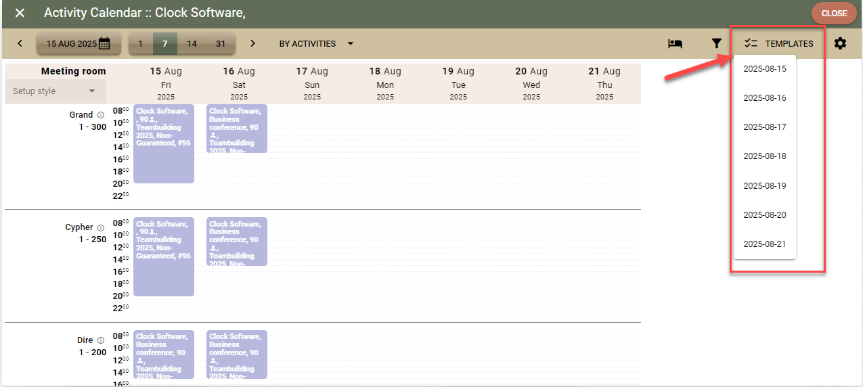Viewport: 863px width, 387px height.
Task: Click the 20 Aug Wed column header
Action: pyautogui.click(x=531, y=83)
